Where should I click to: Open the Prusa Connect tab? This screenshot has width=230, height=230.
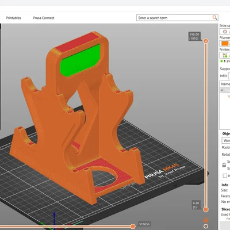[x=44, y=18]
